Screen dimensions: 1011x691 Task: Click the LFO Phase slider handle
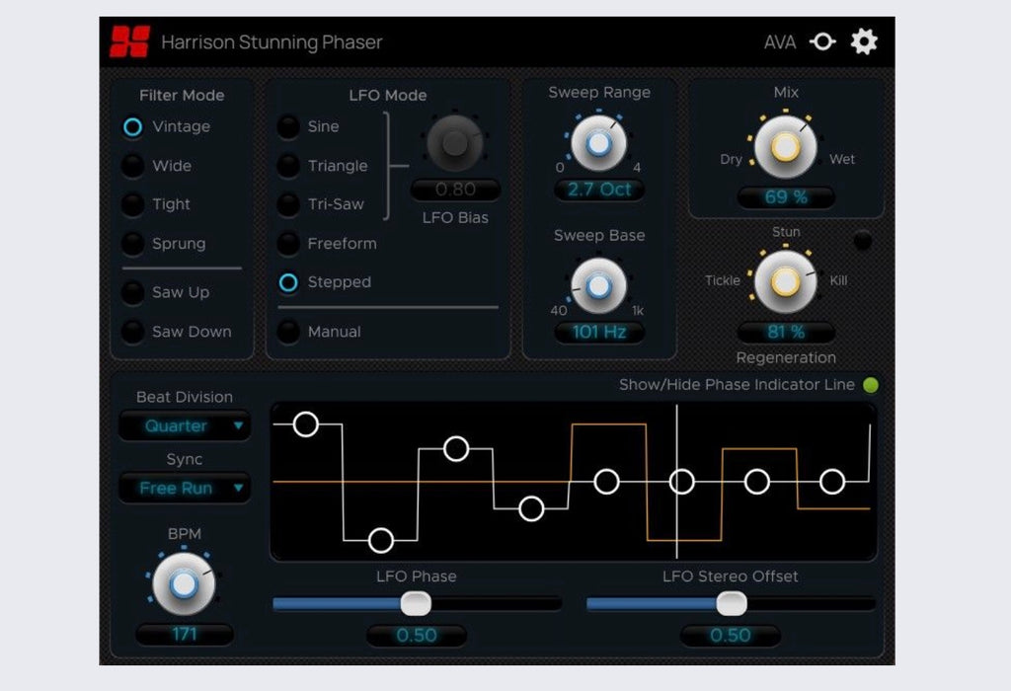tap(416, 604)
